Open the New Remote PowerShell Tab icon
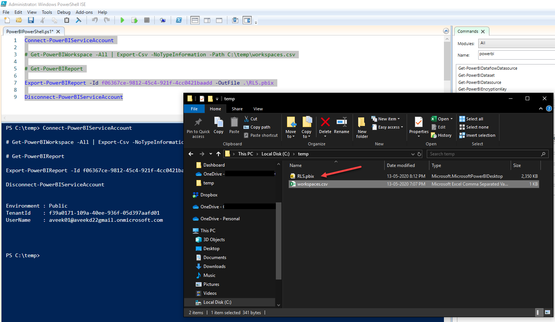Viewport: 555px width, 322px height. 163,20
